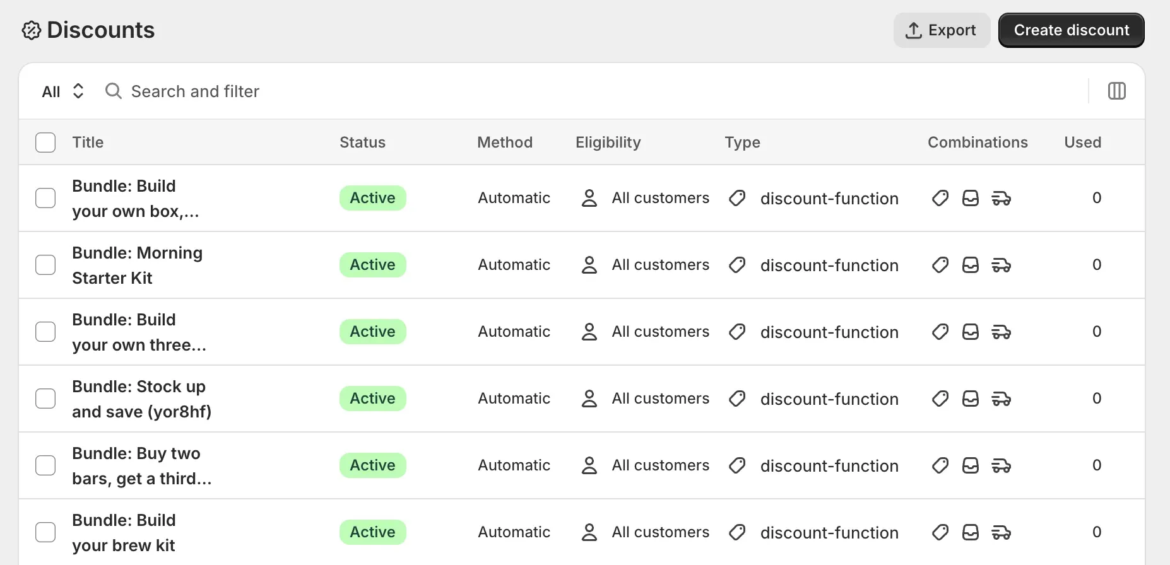Click the Title column header
1170x565 pixels.
click(88, 143)
